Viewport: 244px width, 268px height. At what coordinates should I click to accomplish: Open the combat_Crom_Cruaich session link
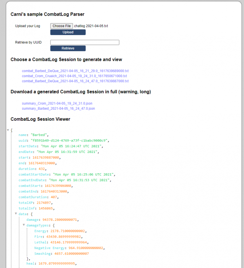(74, 76)
